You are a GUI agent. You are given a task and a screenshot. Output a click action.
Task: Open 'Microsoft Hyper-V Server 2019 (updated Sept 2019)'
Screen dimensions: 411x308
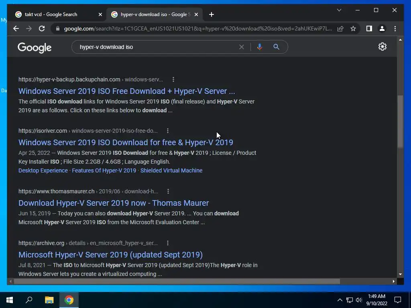point(110,255)
